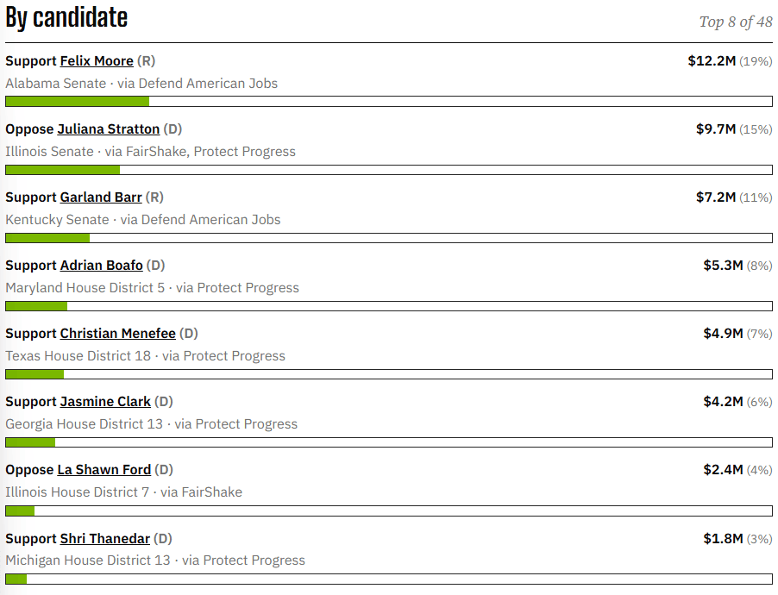Click the 'By candidate' section heading
This screenshot has height=595, width=778.
[66, 18]
